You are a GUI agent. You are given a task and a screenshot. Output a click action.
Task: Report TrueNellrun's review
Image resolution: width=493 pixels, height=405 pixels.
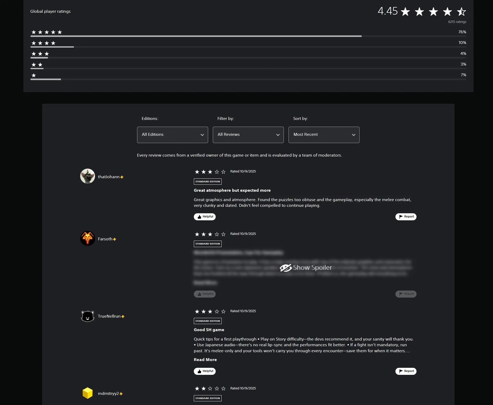tap(406, 371)
